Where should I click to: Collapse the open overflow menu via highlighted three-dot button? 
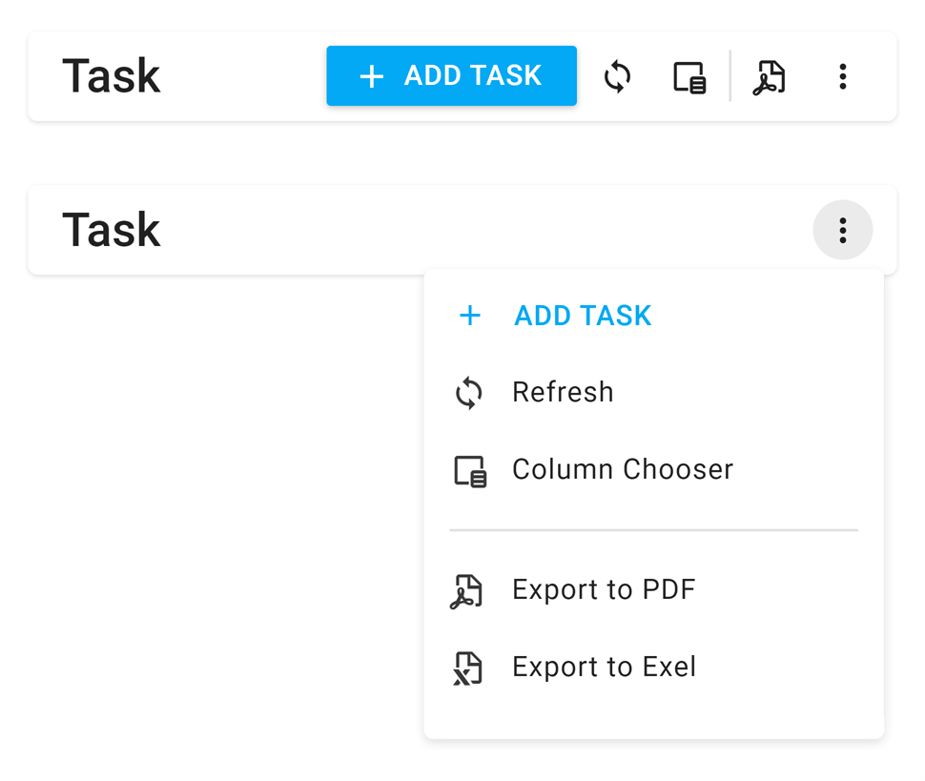[842, 230]
